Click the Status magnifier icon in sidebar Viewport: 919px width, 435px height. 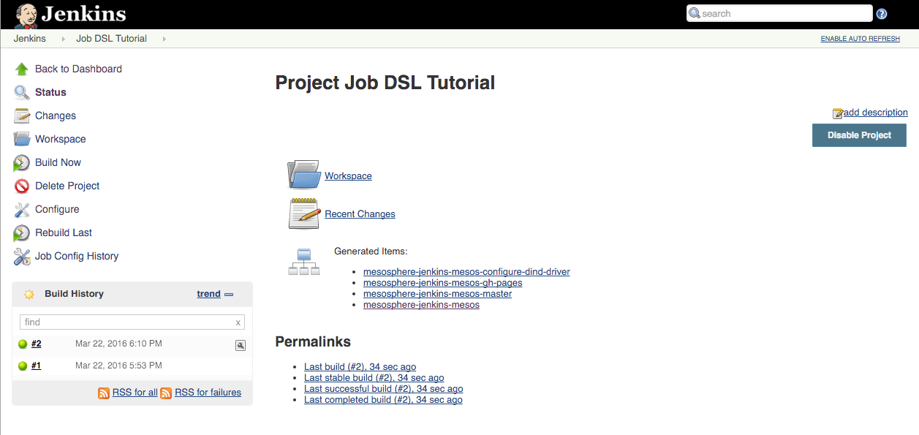point(22,93)
